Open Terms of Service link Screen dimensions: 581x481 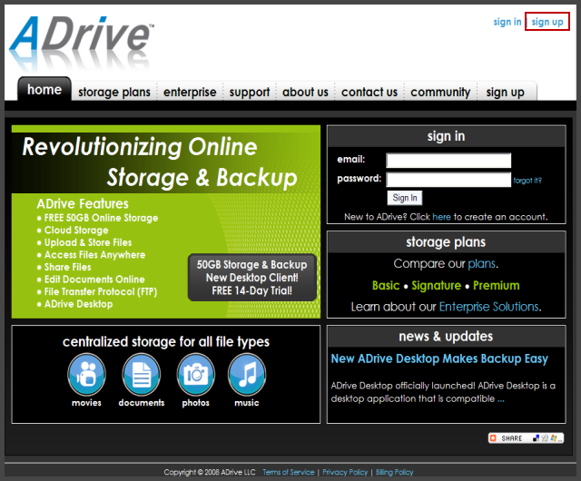[x=289, y=472]
